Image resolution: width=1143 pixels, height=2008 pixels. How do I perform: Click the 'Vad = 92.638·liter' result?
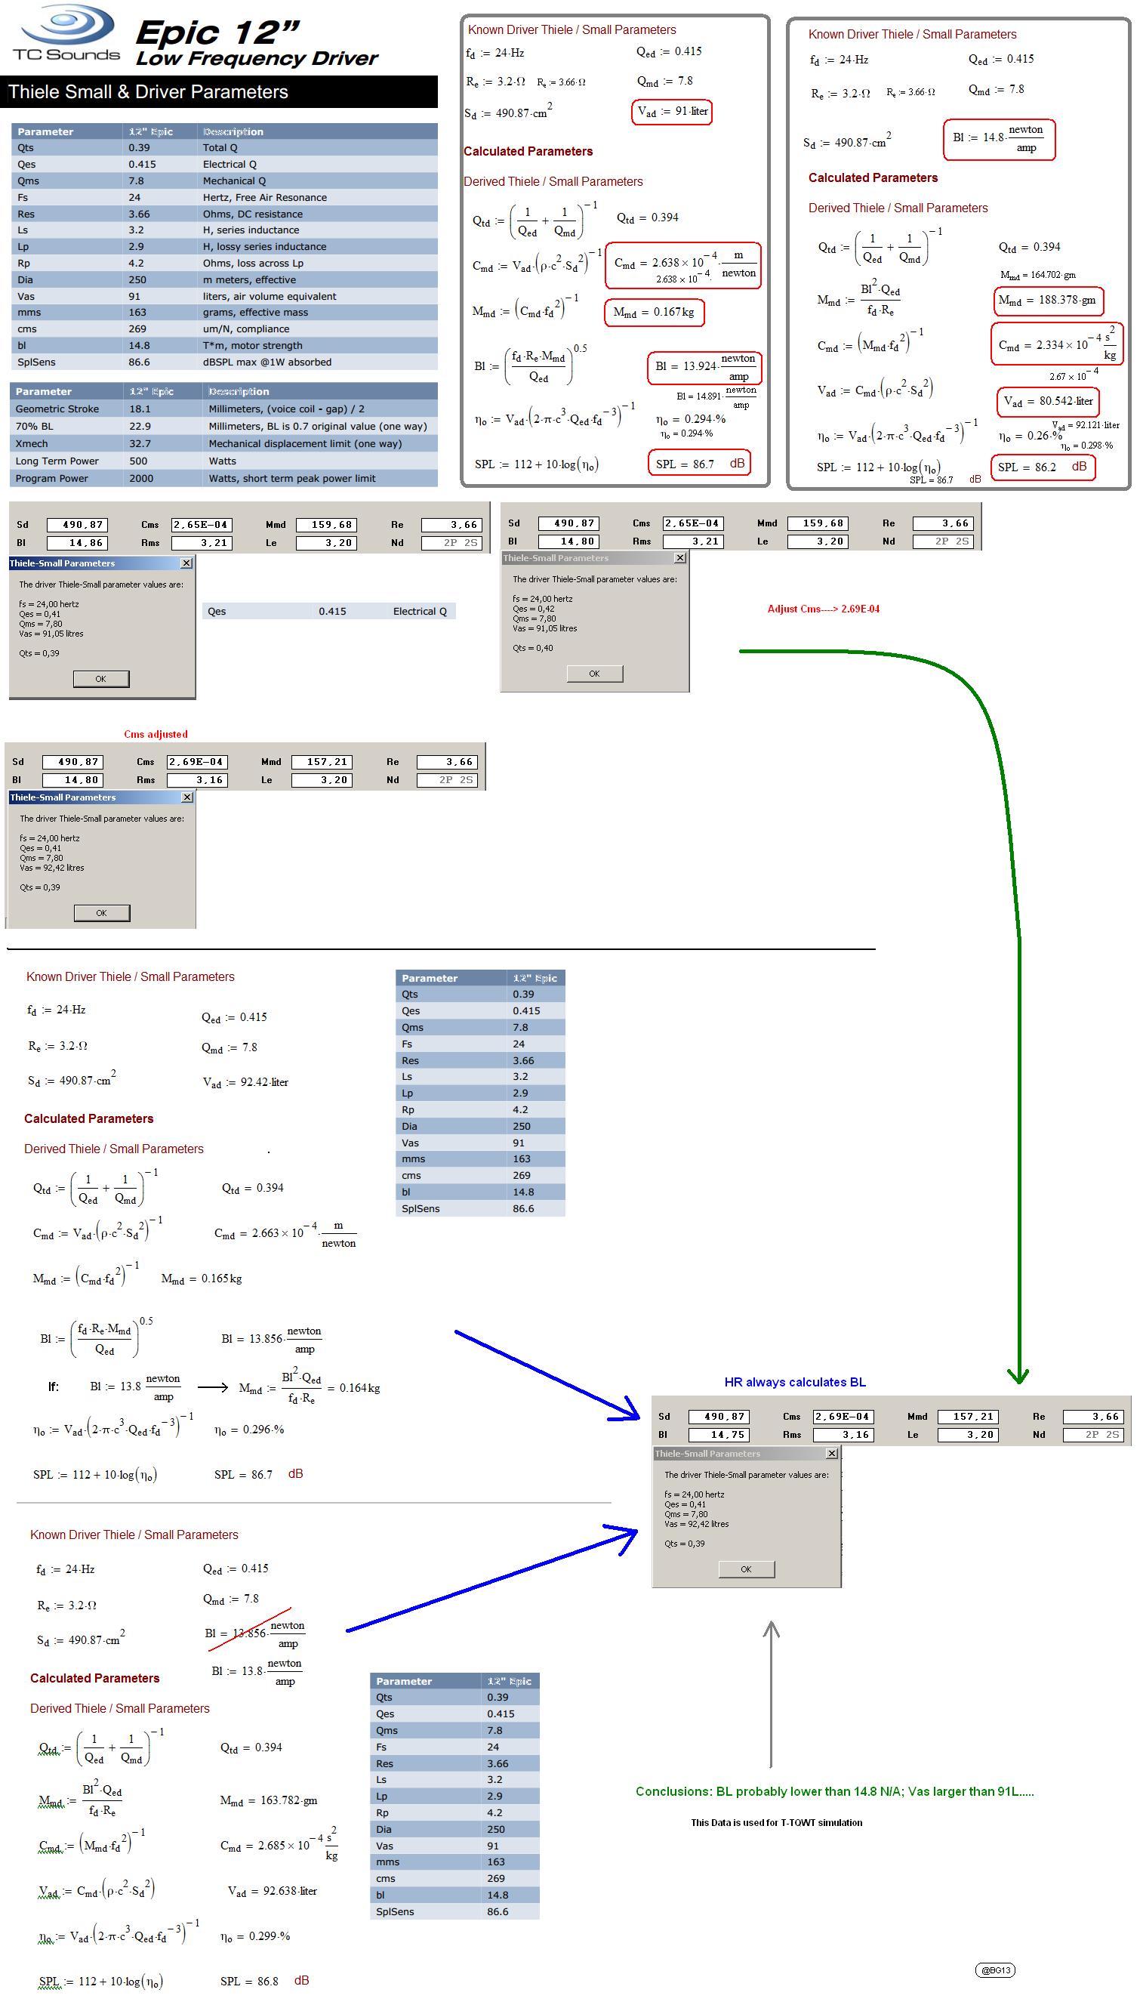(272, 1891)
